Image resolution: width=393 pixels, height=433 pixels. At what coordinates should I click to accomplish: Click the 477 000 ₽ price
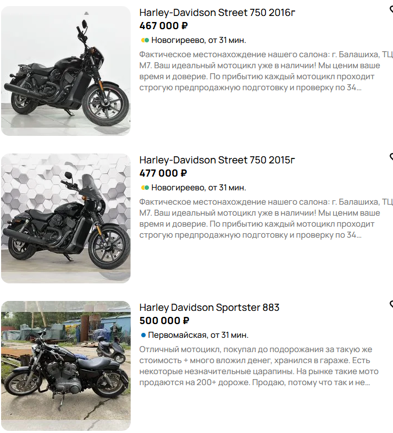[x=163, y=173]
